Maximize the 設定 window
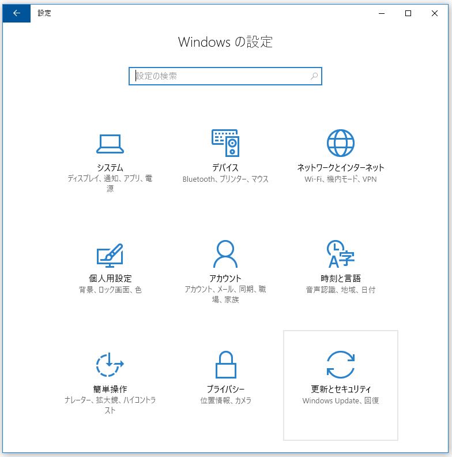This screenshot has height=457, width=452. coord(408,13)
